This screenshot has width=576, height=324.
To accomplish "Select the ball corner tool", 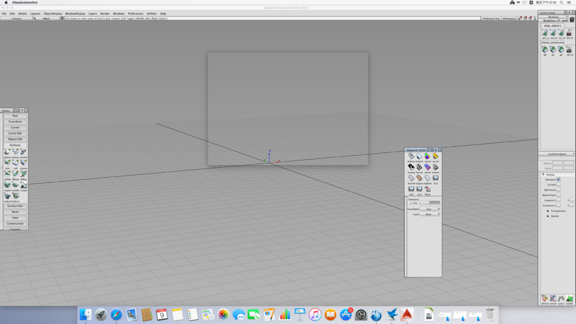I will [x=16, y=197].
